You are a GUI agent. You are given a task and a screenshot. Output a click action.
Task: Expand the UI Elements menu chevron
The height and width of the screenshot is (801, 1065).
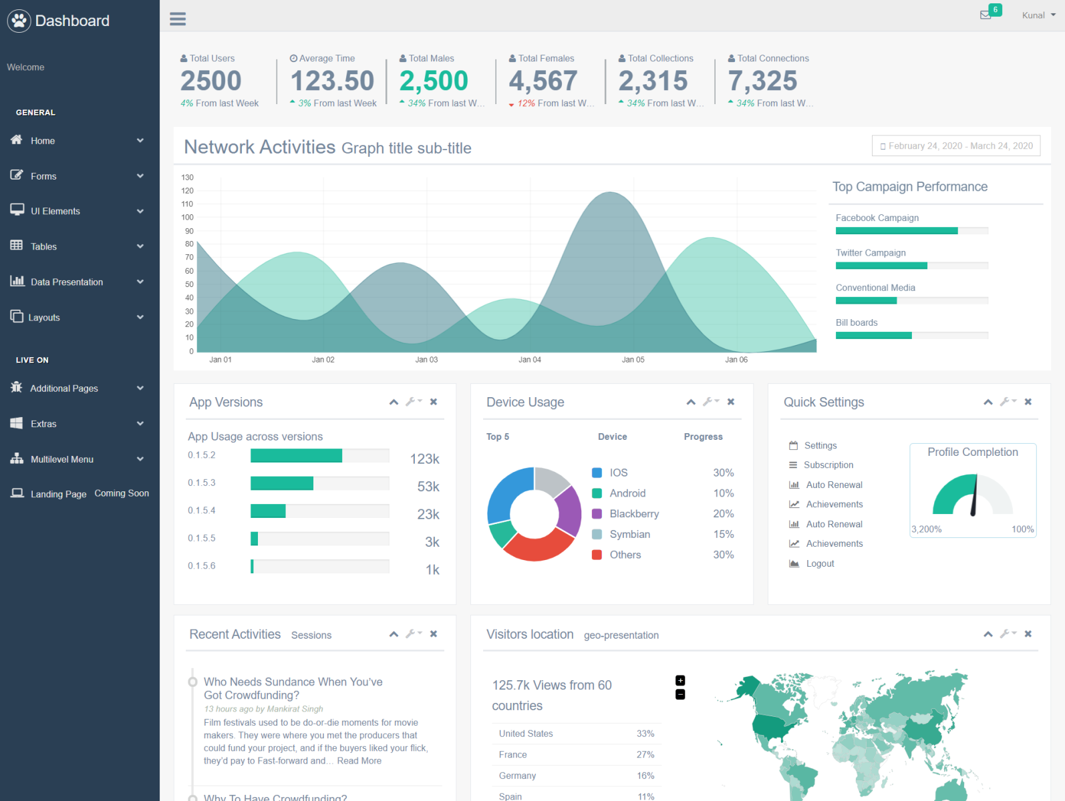pos(140,211)
